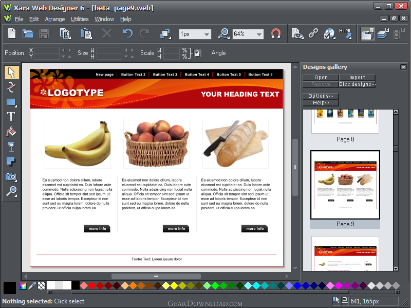Viewport: 411px width, 308px height.
Task: Click the 'YOUR HEADING TEXT' heading on canvas
Action: [x=240, y=94]
